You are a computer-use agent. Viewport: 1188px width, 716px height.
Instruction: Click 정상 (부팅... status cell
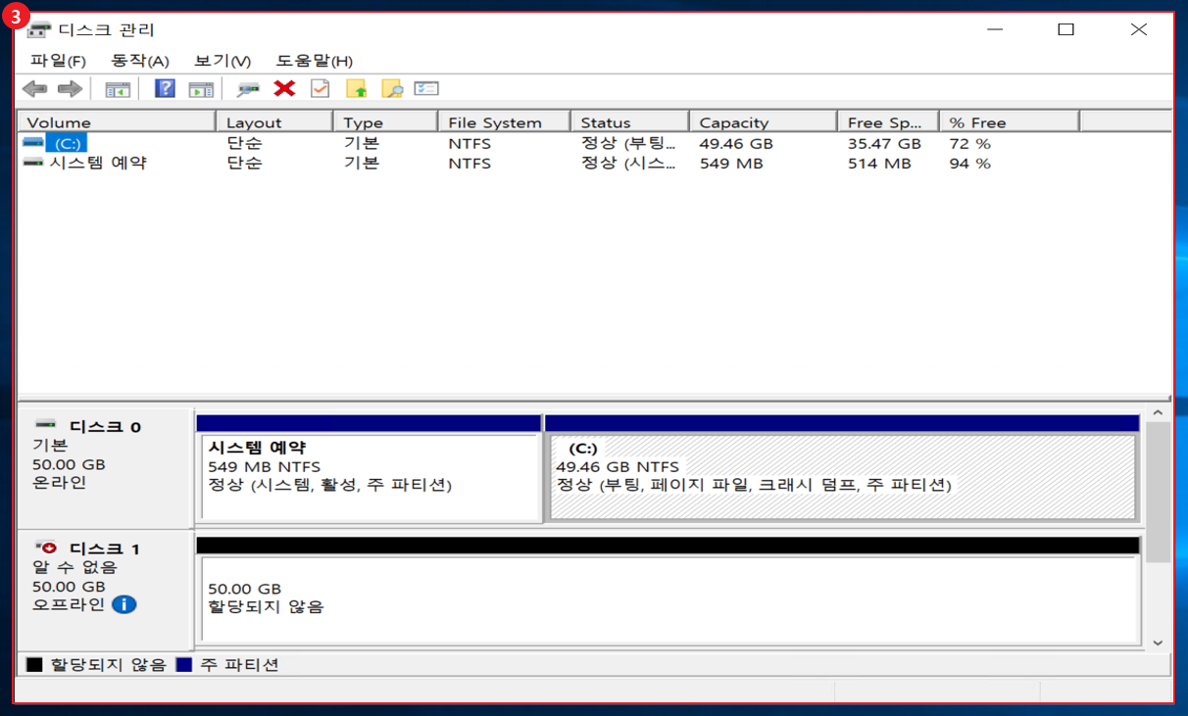[x=627, y=143]
